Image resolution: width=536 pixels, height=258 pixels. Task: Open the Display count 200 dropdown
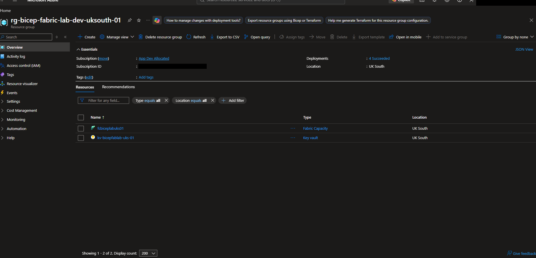tap(148, 253)
